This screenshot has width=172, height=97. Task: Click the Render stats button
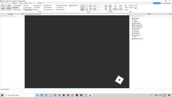click(x=126, y=8)
